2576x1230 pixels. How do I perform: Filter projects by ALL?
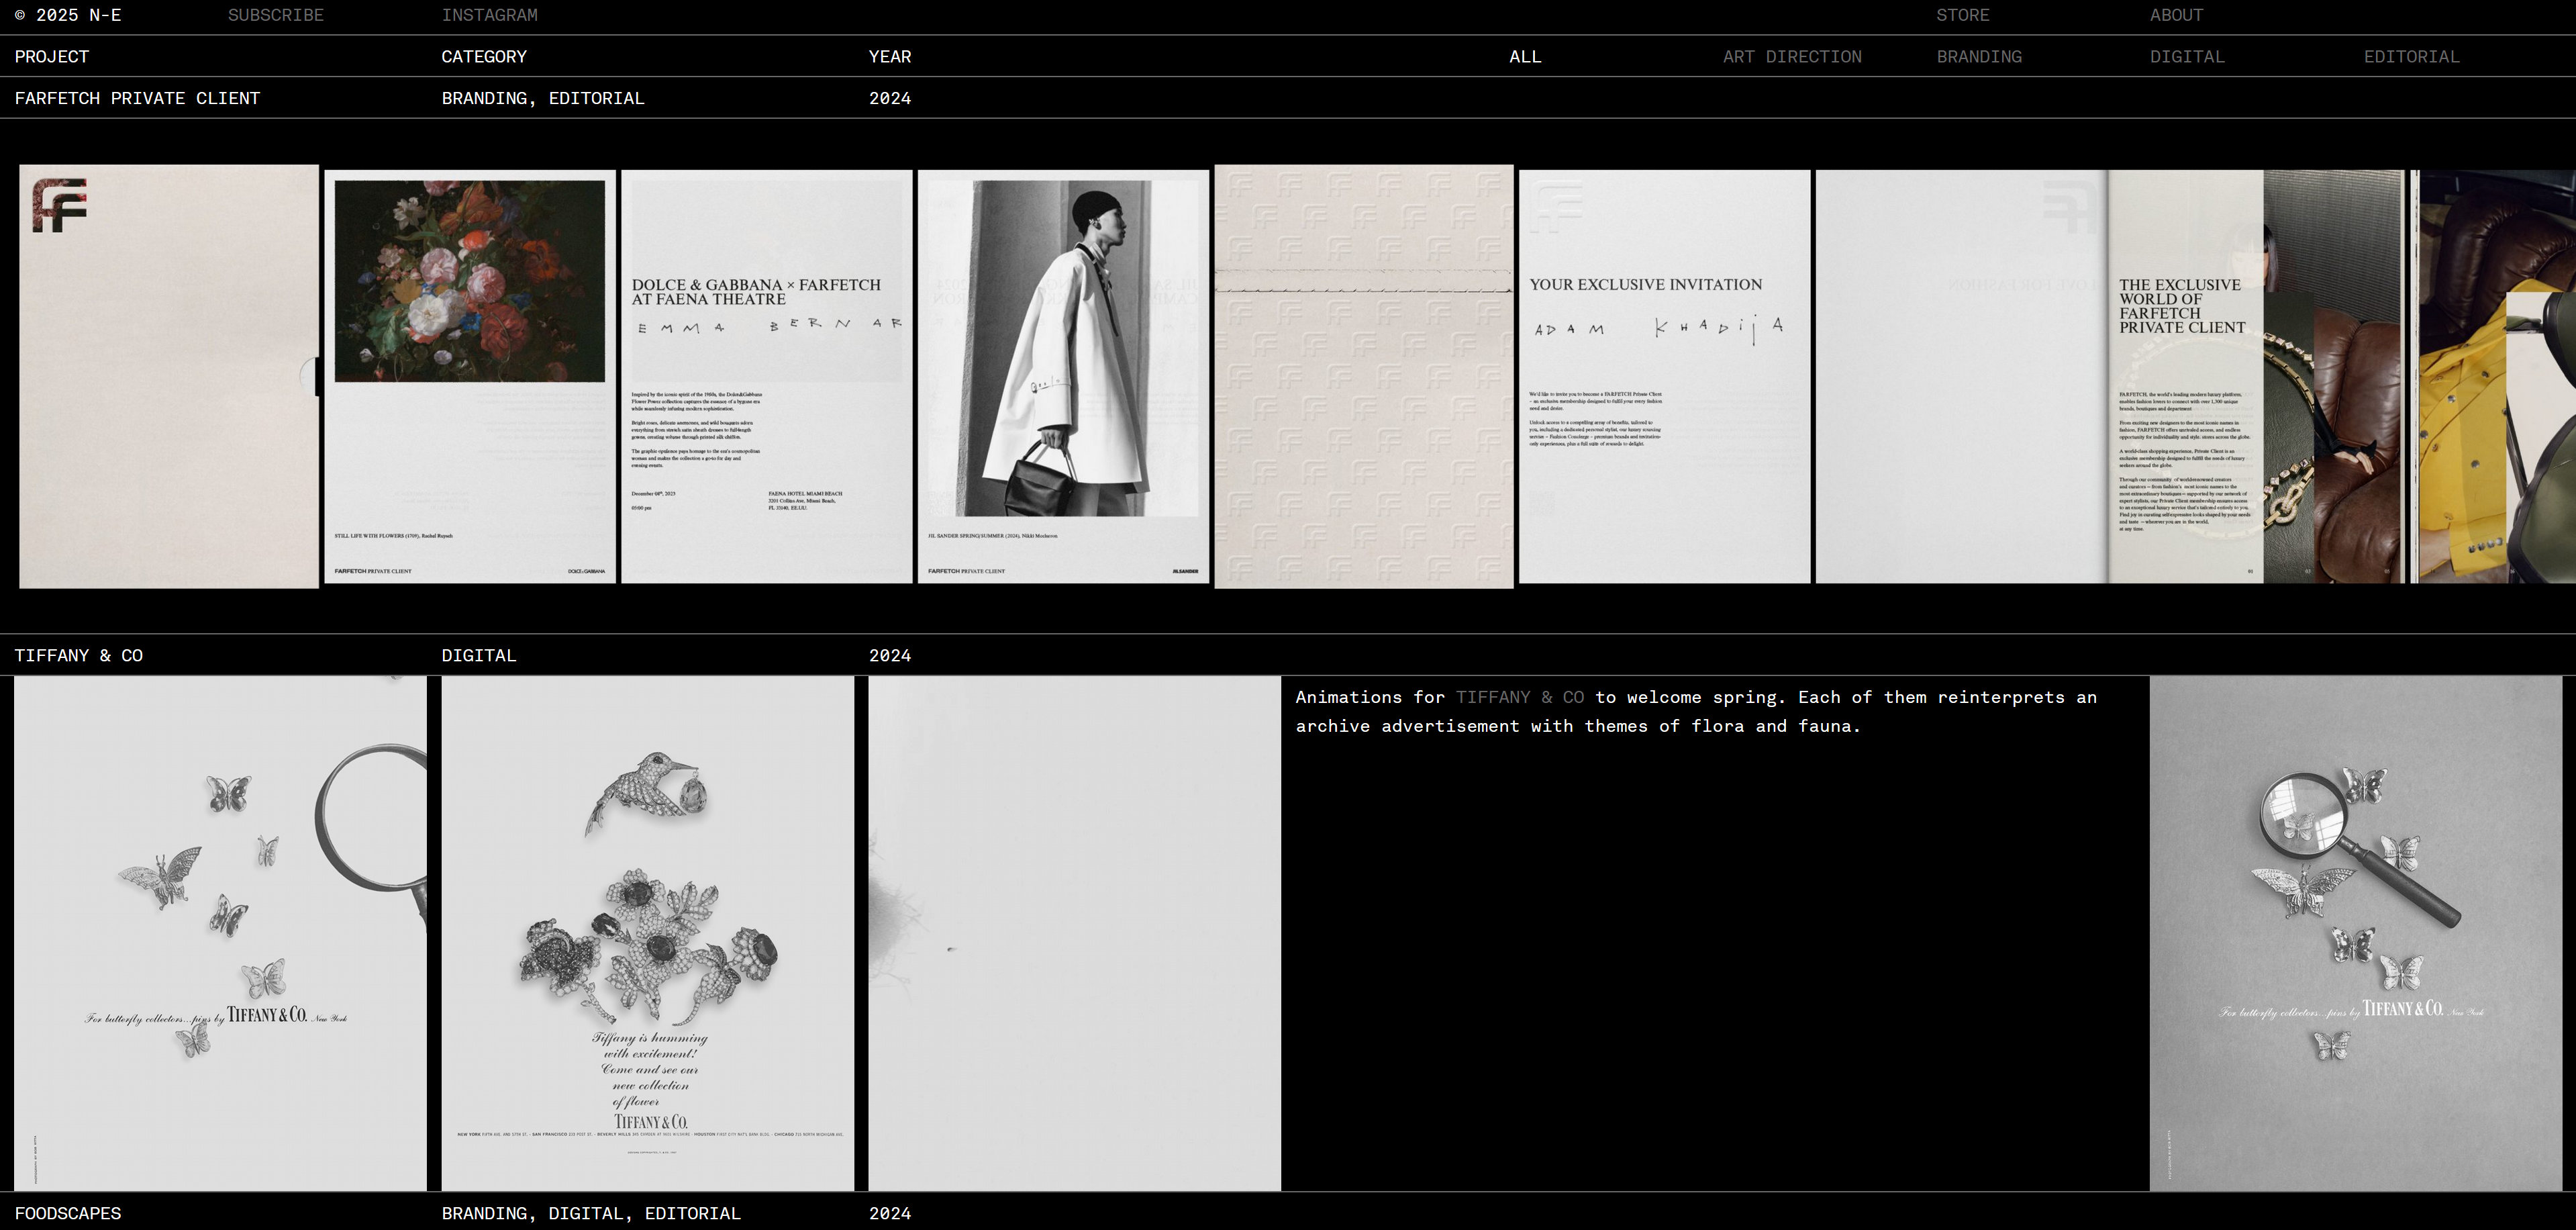pyautogui.click(x=1525, y=57)
